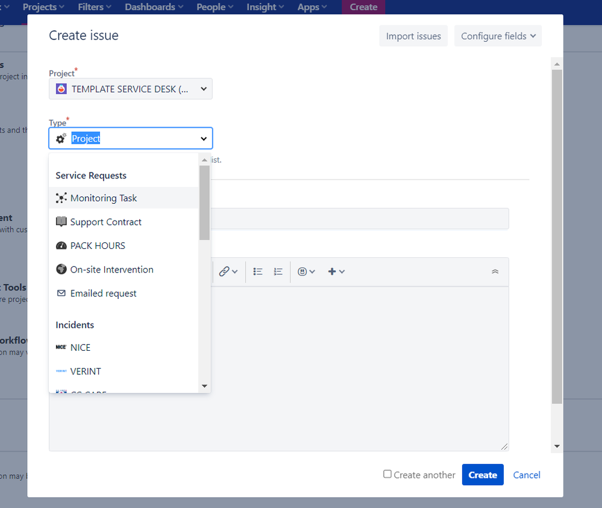
Task: Open the People menu
Action: coord(215,7)
